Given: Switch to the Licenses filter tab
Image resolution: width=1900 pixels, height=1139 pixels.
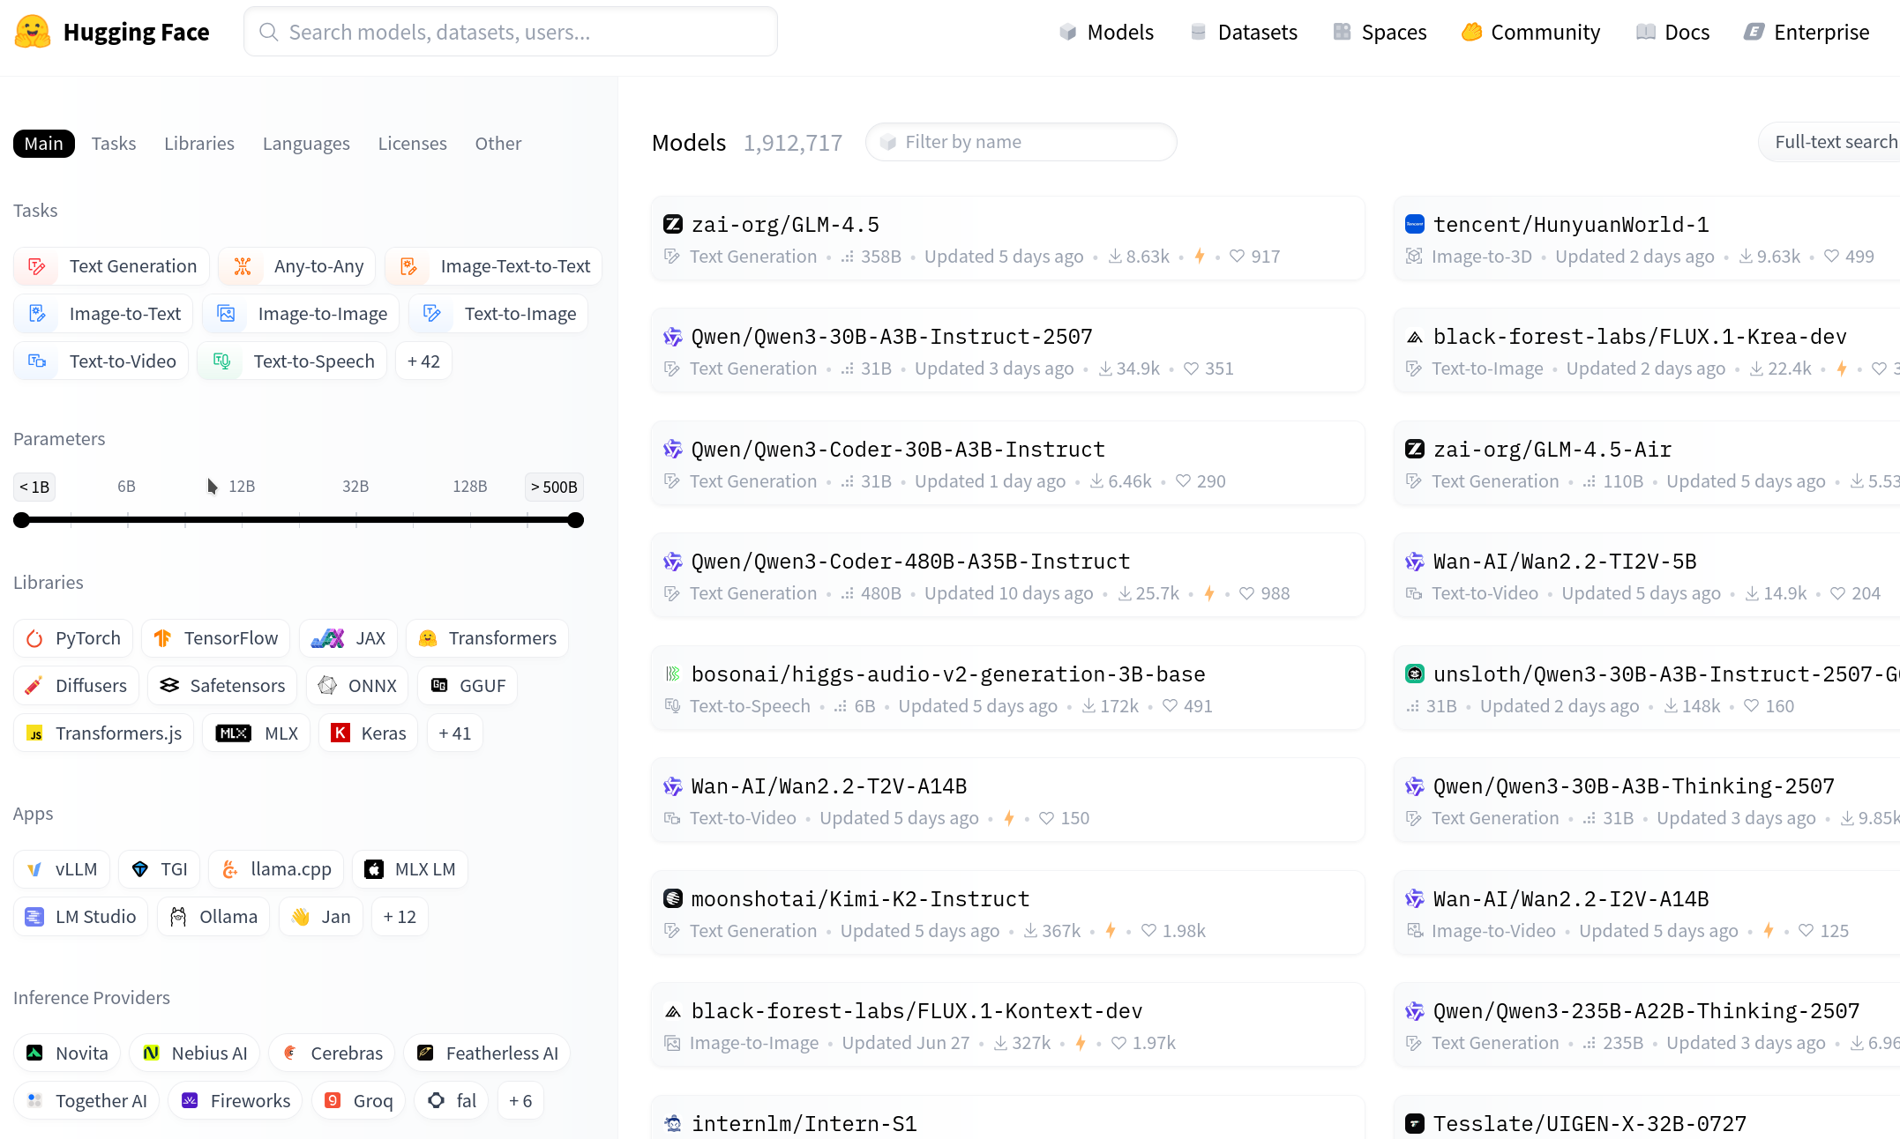Looking at the screenshot, I should [413, 144].
